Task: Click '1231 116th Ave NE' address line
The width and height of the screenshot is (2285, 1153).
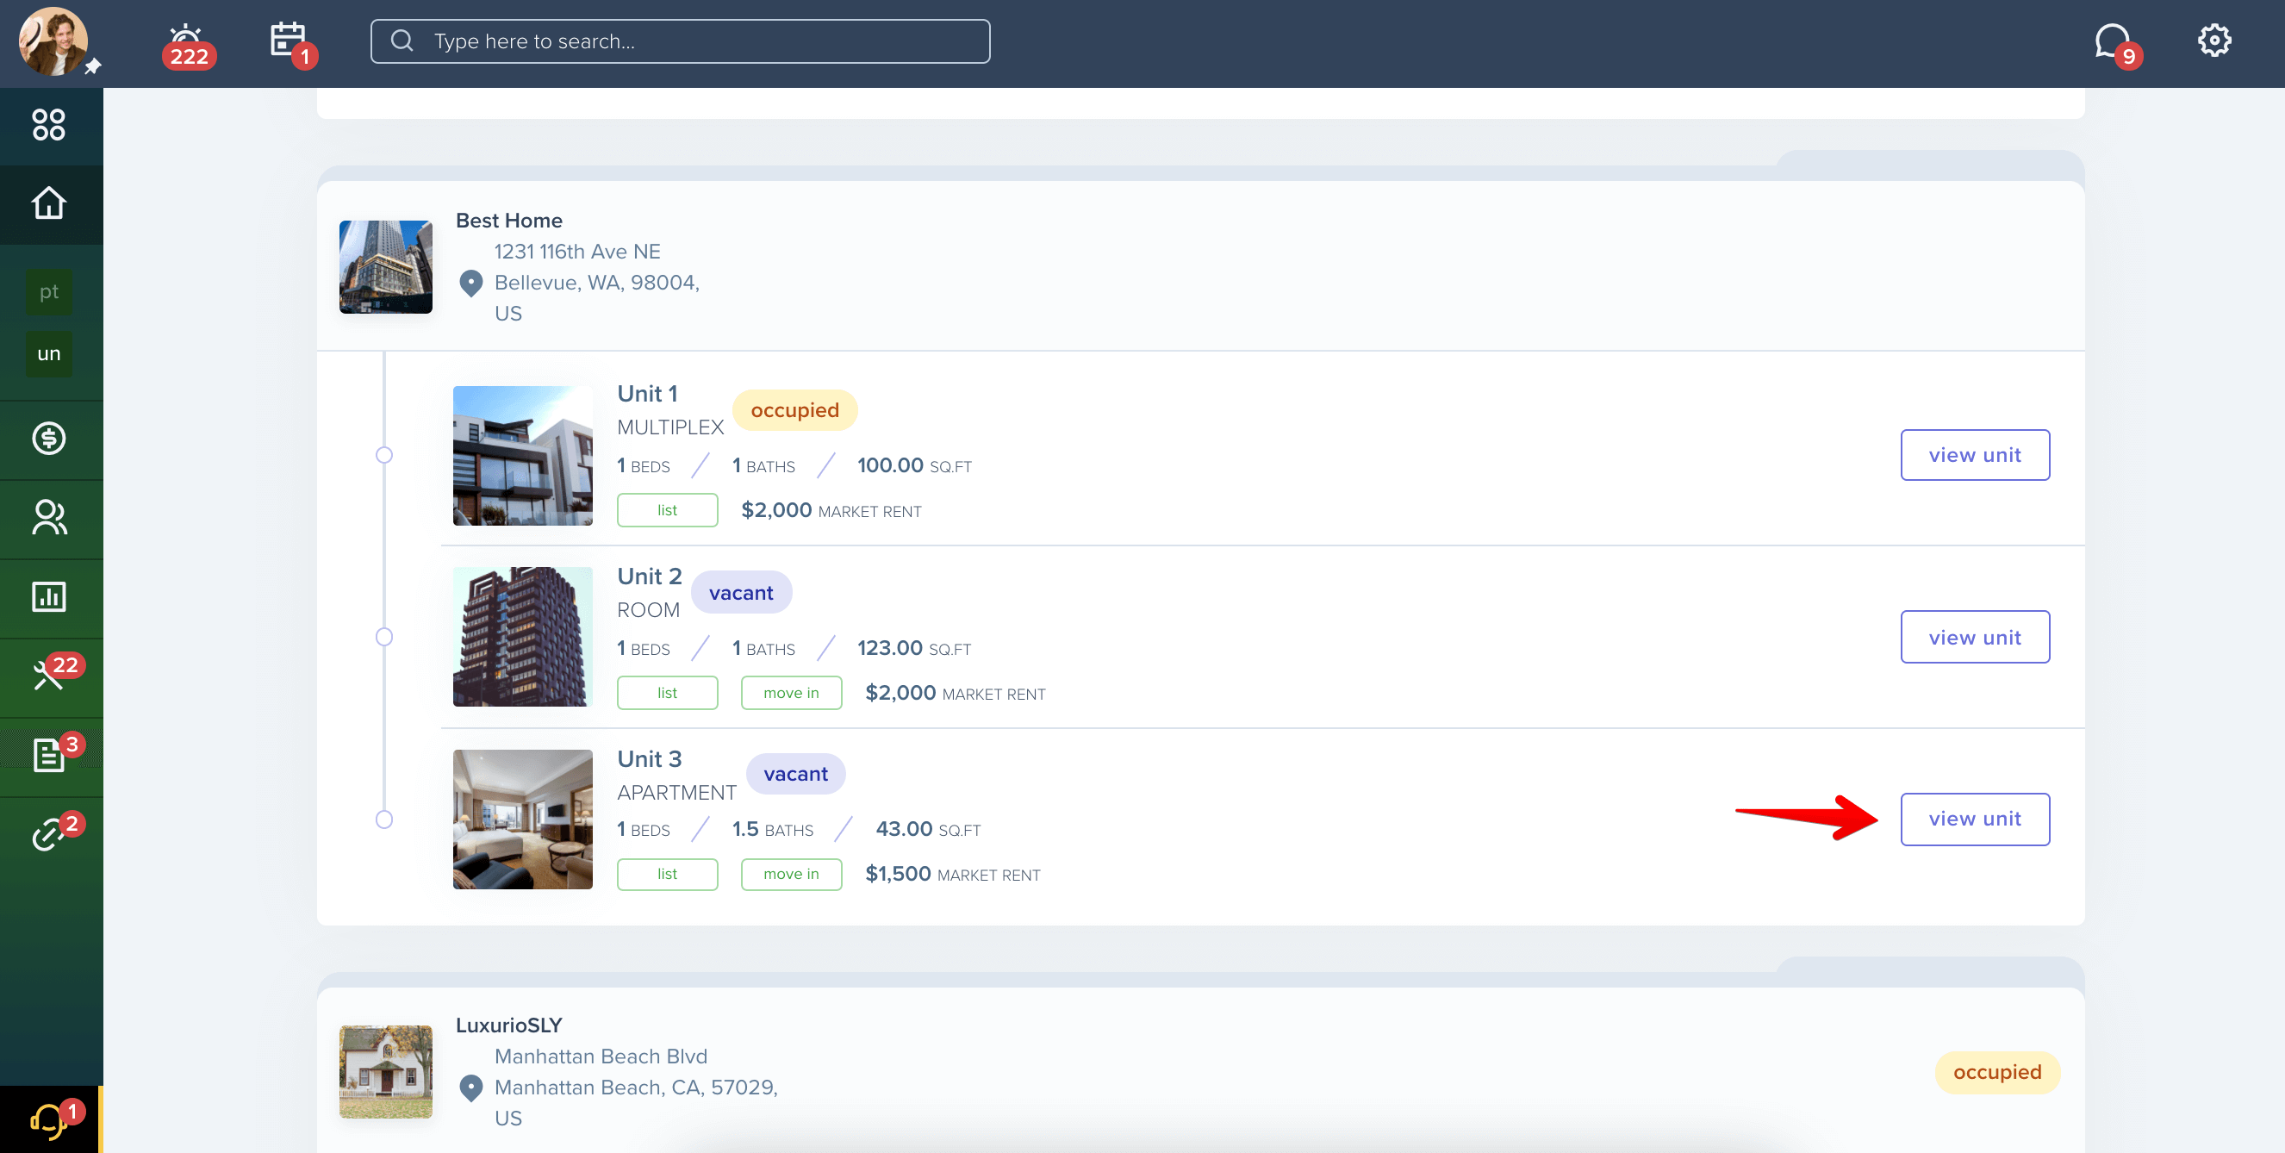Action: point(577,252)
